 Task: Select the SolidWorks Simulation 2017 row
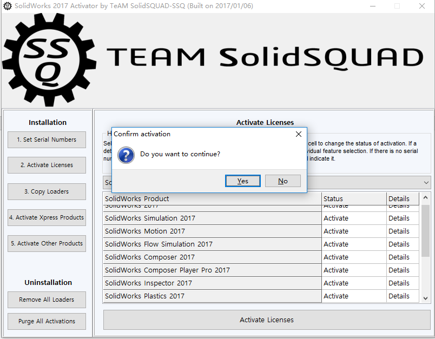click(212, 218)
